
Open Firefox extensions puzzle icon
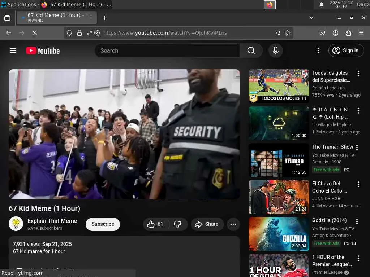[349, 33]
